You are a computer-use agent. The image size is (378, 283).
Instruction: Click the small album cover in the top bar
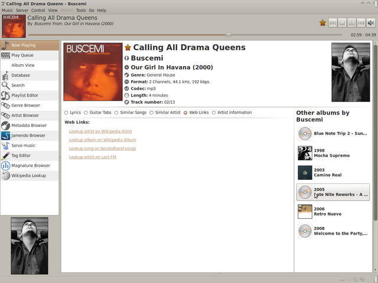point(14,26)
